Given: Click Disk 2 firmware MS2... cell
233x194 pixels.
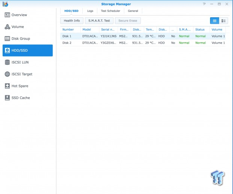Looking at the screenshot, I should (x=123, y=43).
